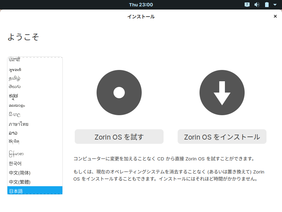Screen dimensions: 282x212
Task: Select Malayalam മലയാളം in the language list
Action: 35,105
